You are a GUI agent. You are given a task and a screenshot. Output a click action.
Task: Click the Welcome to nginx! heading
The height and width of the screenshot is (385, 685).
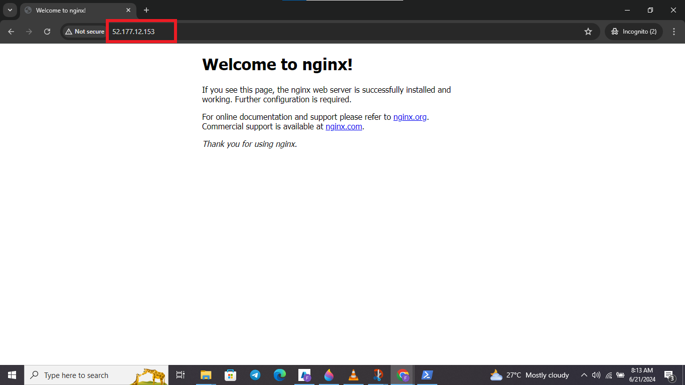pyautogui.click(x=277, y=64)
